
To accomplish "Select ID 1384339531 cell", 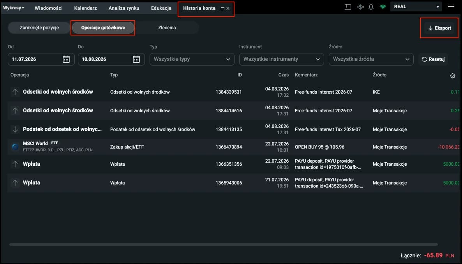I will click(x=229, y=92).
